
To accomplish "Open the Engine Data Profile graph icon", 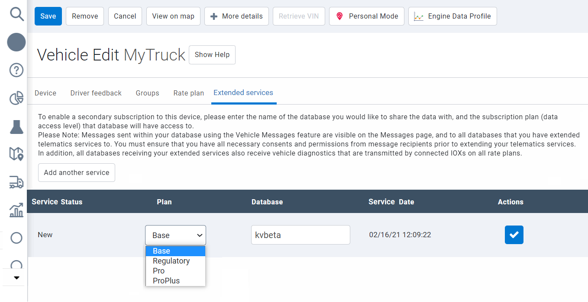I will tap(418, 16).
